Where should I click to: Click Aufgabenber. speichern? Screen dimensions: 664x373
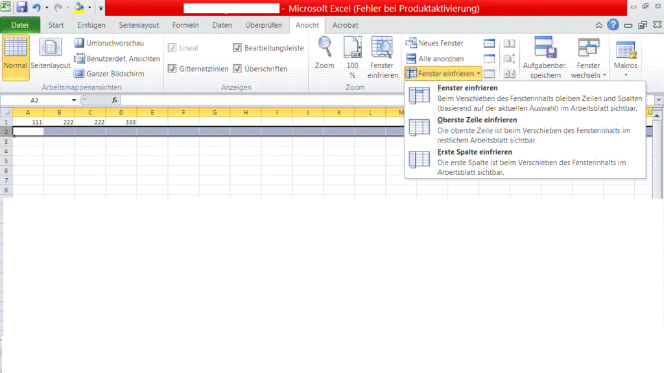(x=545, y=58)
